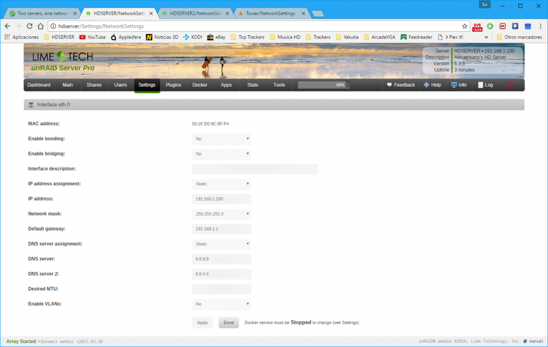Image resolution: width=548 pixels, height=347 pixels.
Task: Expand the Enable VLANs dropdown
Action: pyautogui.click(x=221, y=304)
